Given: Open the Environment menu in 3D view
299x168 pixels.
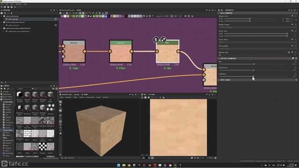Looking at the screenshot, I should [90, 98].
